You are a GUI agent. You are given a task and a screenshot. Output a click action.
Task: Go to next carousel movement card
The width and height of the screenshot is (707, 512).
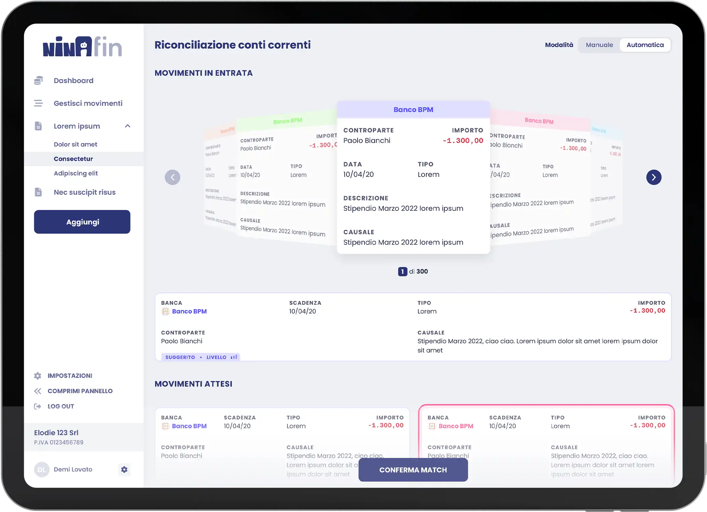click(654, 177)
